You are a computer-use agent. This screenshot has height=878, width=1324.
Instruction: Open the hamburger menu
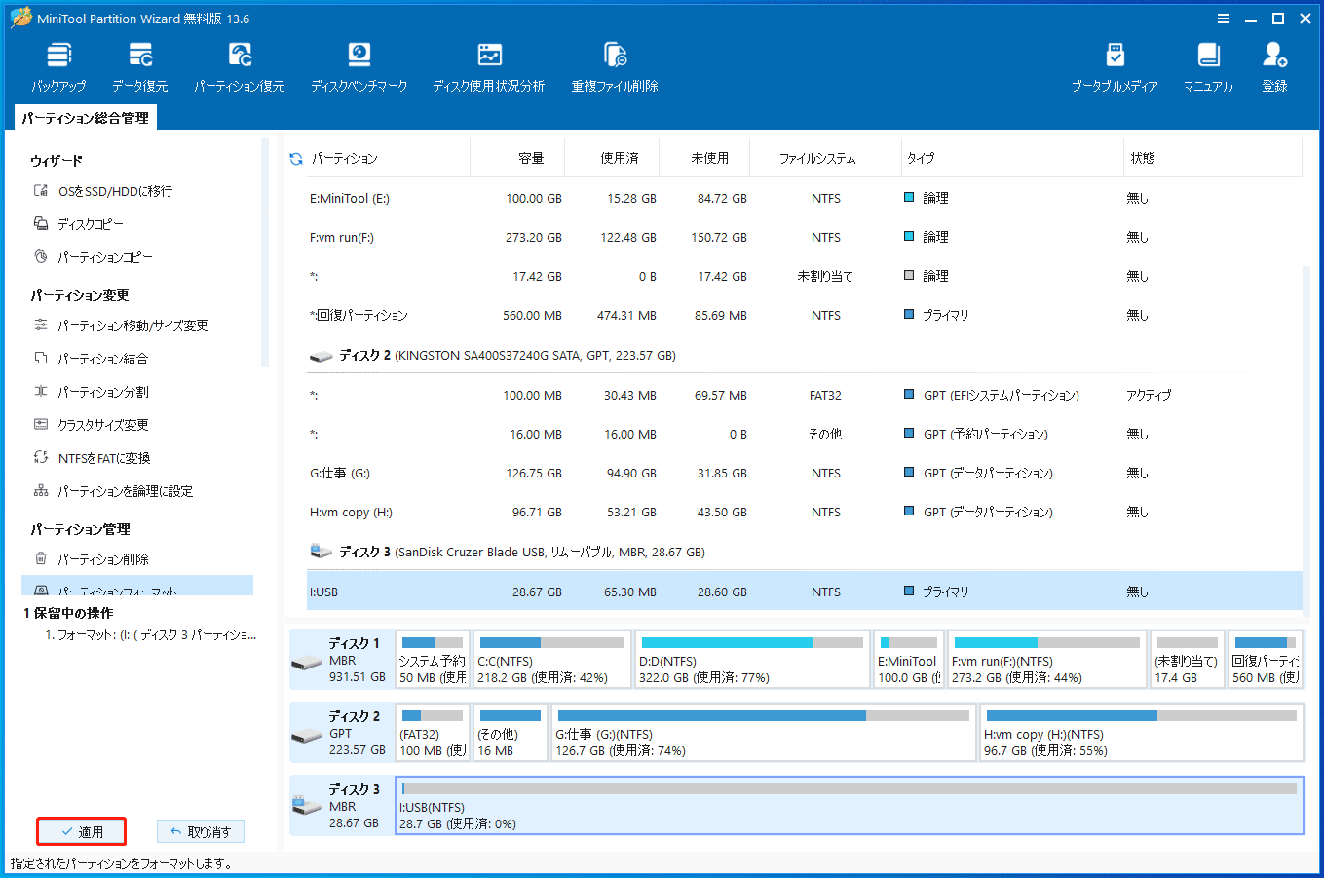click(x=1223, y=18)
